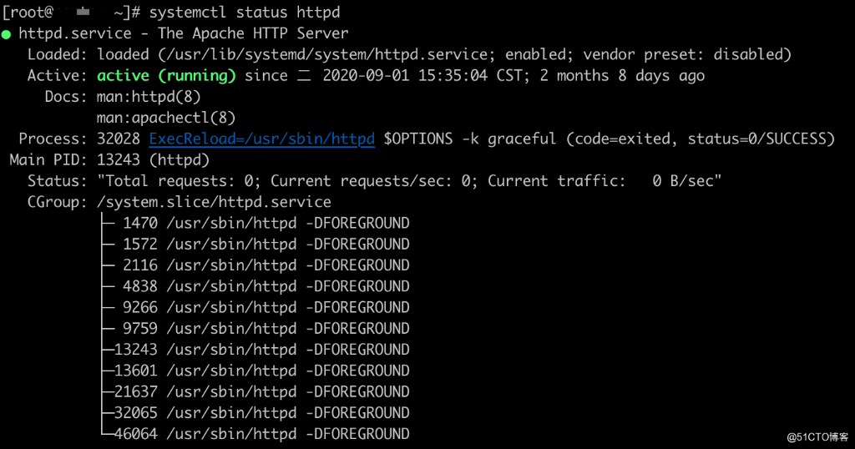Click the @51CTO watermark text
The width and height of the screenshot is (855, 449).
tap(817, 437)
